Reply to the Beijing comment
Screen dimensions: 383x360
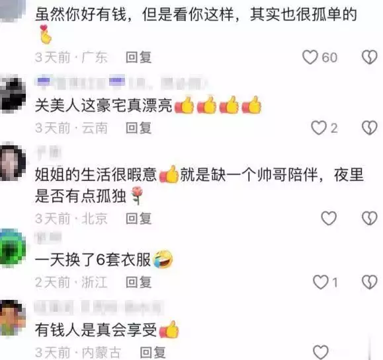click(x=139, y=218)
